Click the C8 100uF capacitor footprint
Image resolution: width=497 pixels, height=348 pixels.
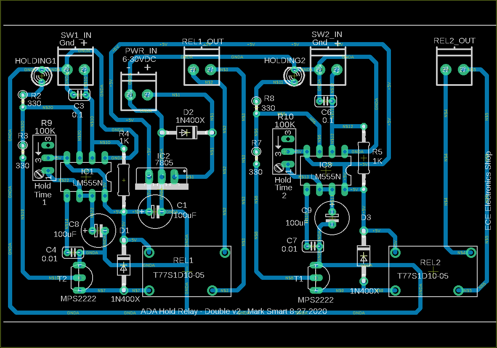tap(98, 230)
